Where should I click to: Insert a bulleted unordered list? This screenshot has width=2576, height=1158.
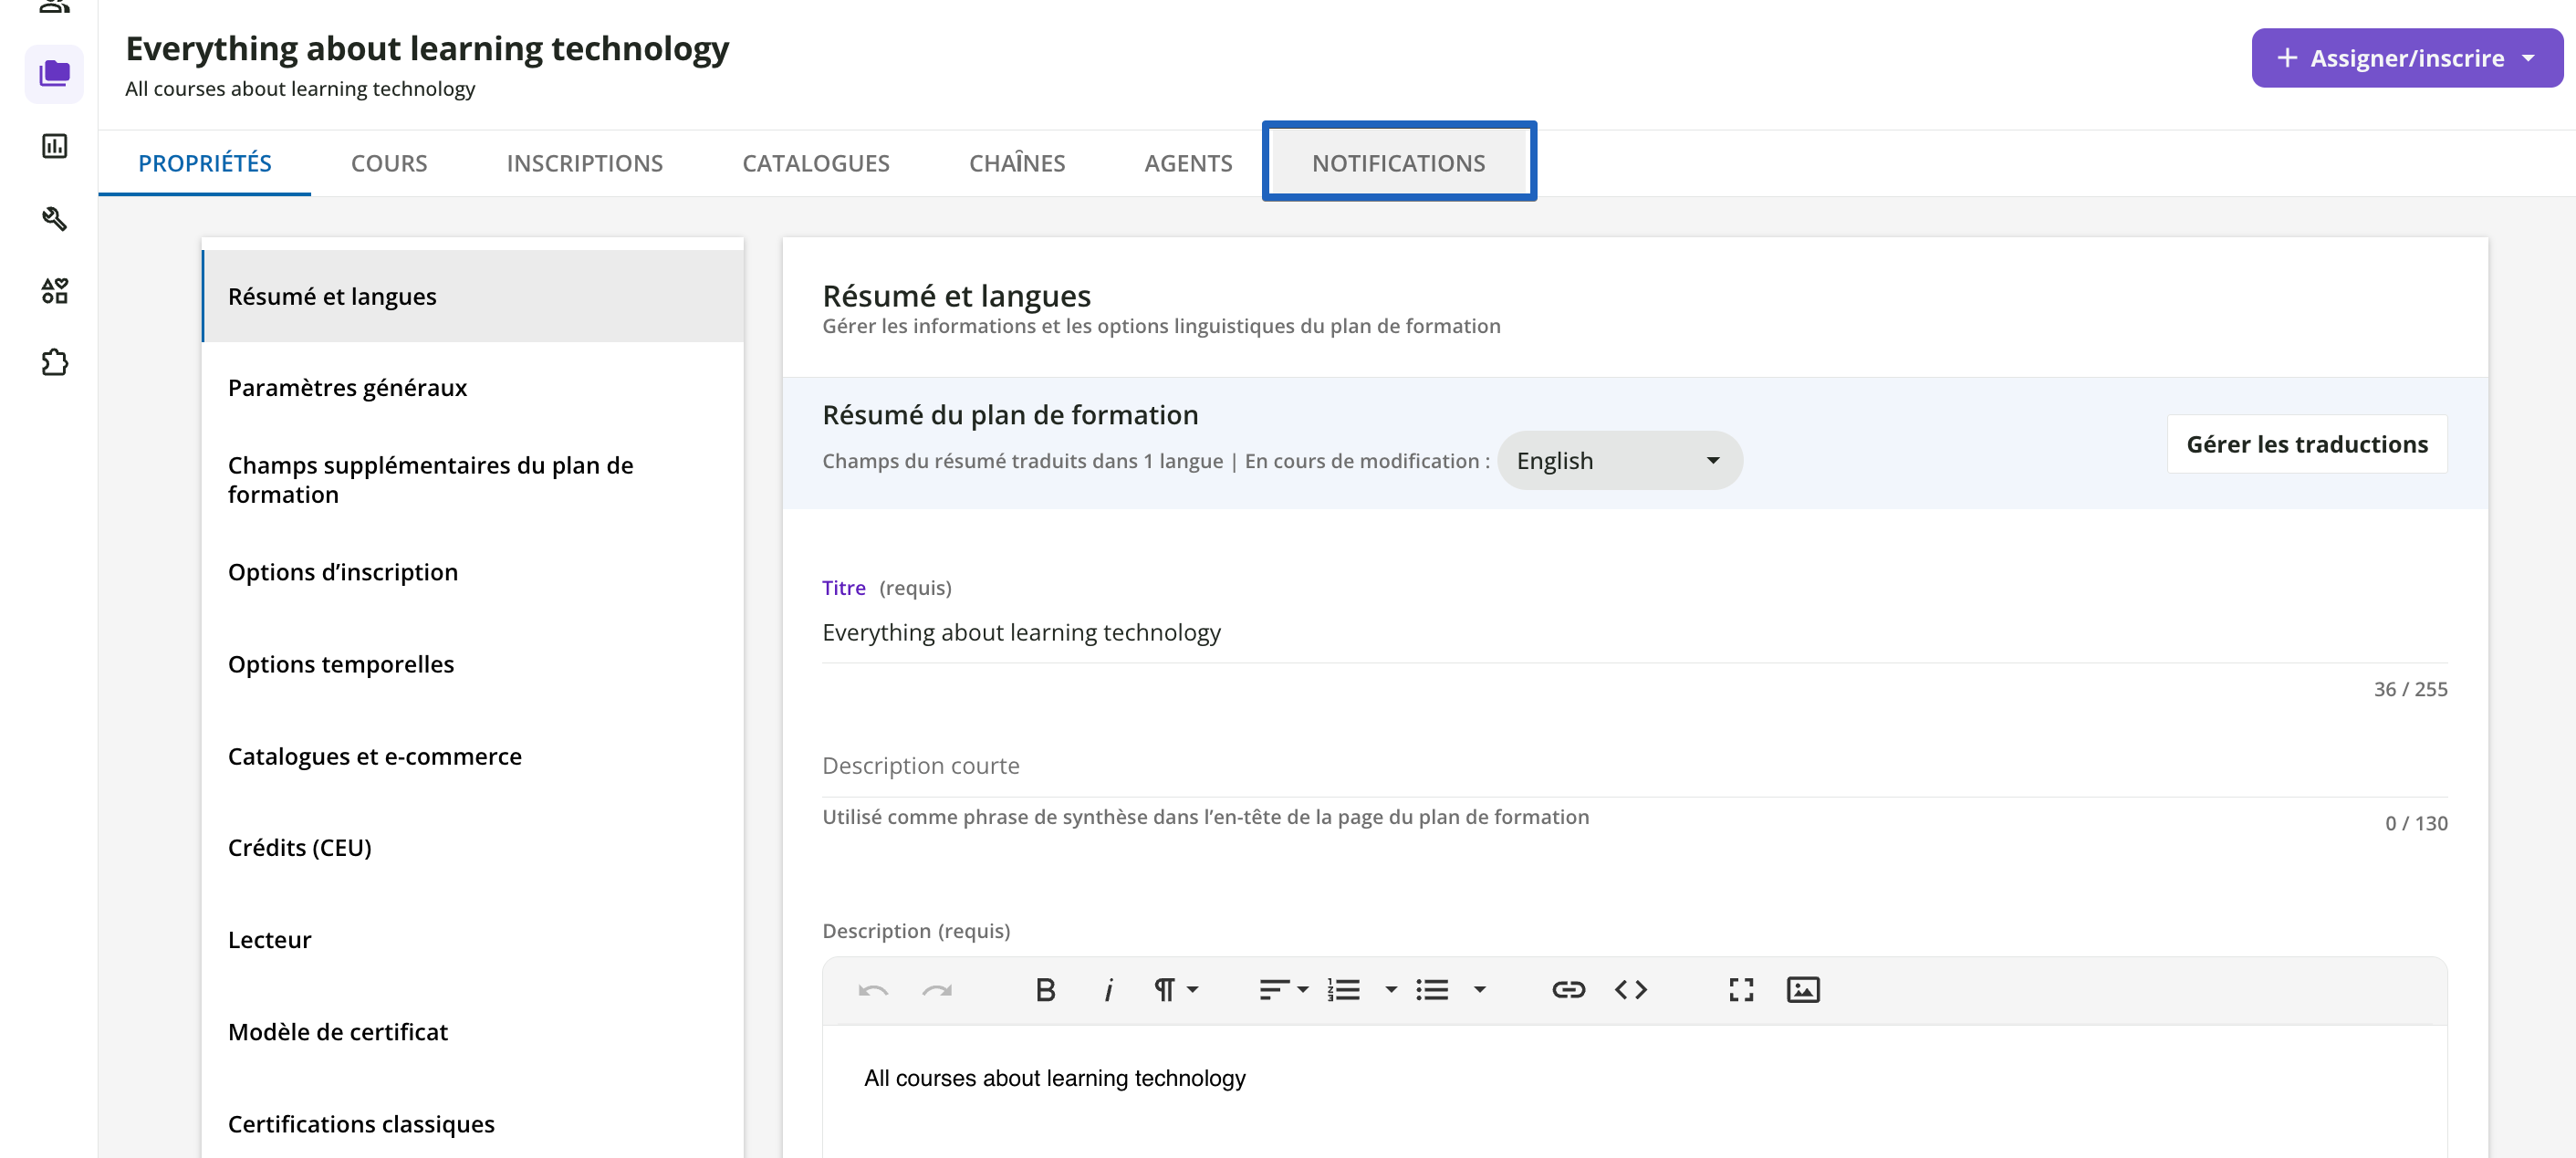coord(1432,990)
